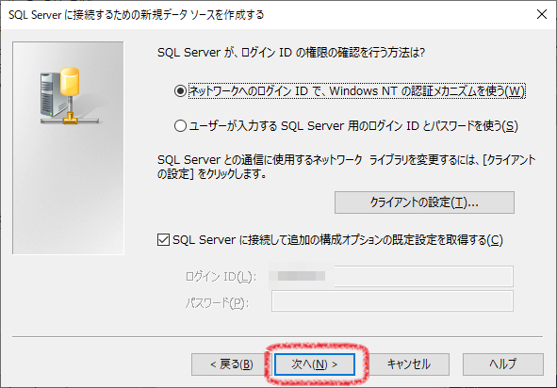The height and width of the screenshot is (388, 557).
Task: Click the ログイン ID(L) input field
Action: [392, 276]
